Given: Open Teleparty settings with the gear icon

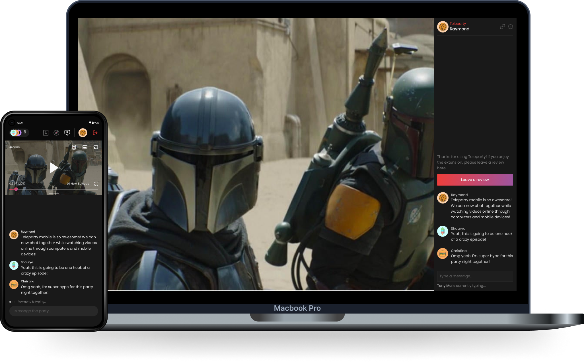Looking at the screenshot, I should [x=510, y=27].
